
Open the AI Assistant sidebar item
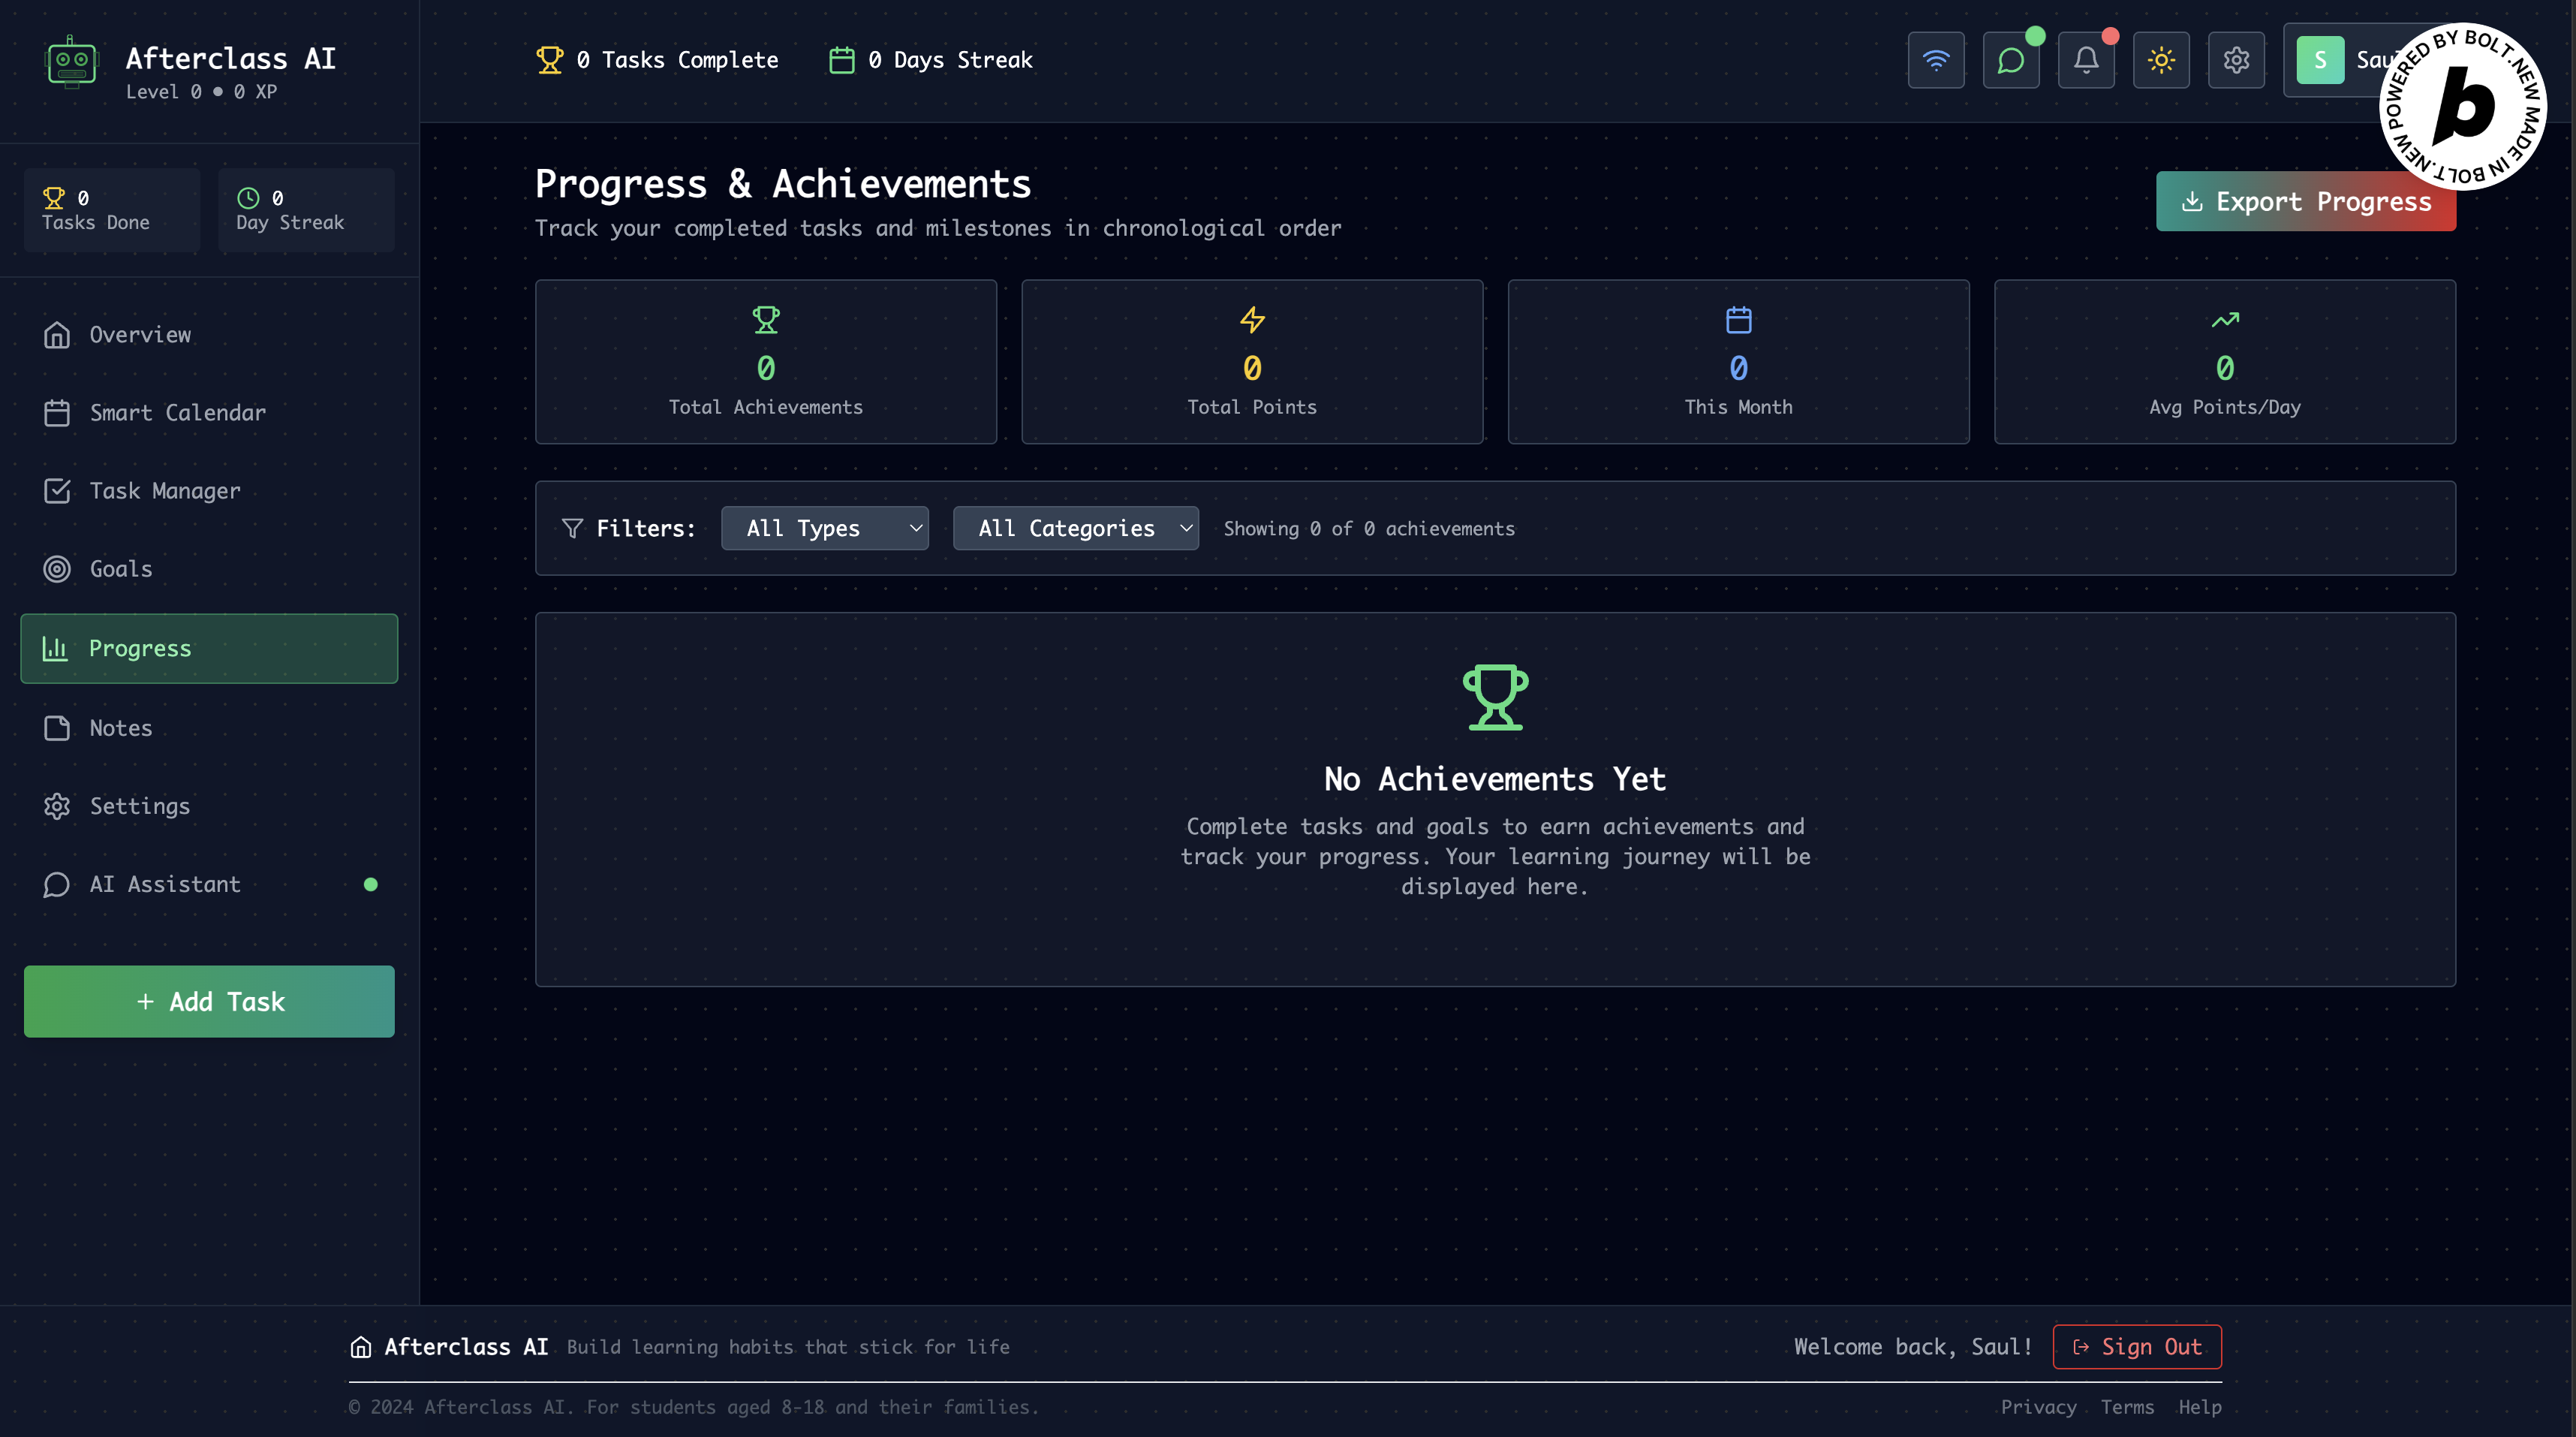click(x=165, y=884)
